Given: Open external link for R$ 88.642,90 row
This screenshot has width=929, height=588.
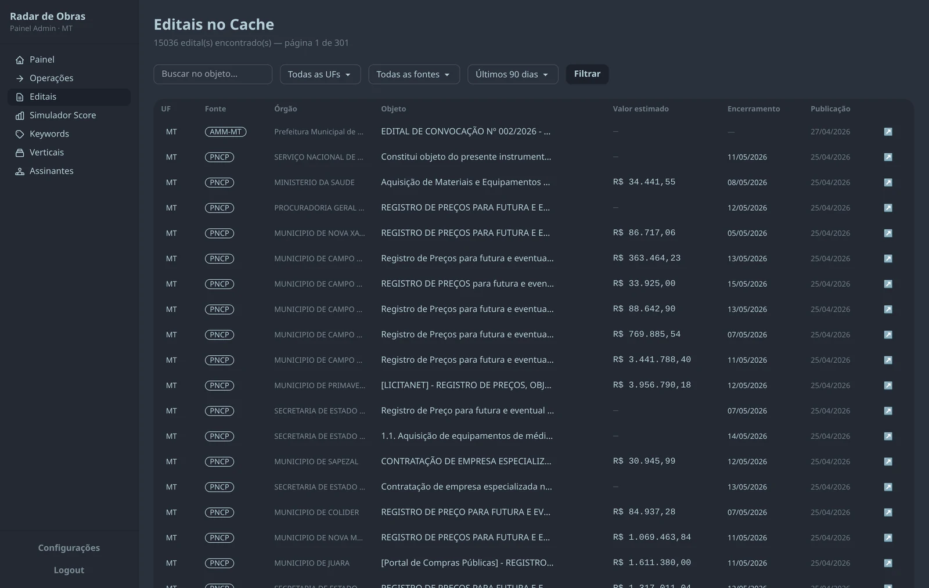Looking at the screenshot, I should pyautogui.click(x=888, y=309).
